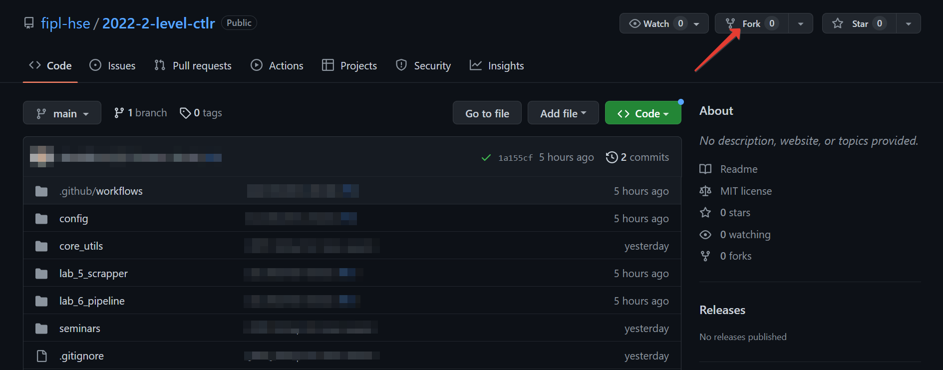Click the Actions play icon
Screen dimensions: 943x370
pyautogui.click(x=257, y=65)
